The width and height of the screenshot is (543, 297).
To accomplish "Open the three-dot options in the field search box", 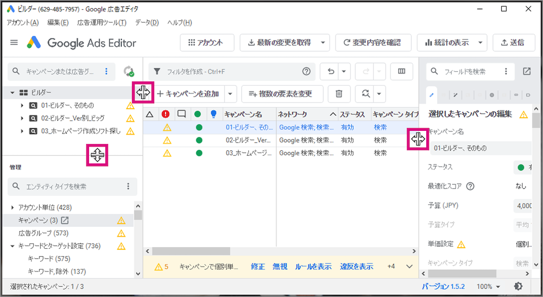I will [506, 71].
